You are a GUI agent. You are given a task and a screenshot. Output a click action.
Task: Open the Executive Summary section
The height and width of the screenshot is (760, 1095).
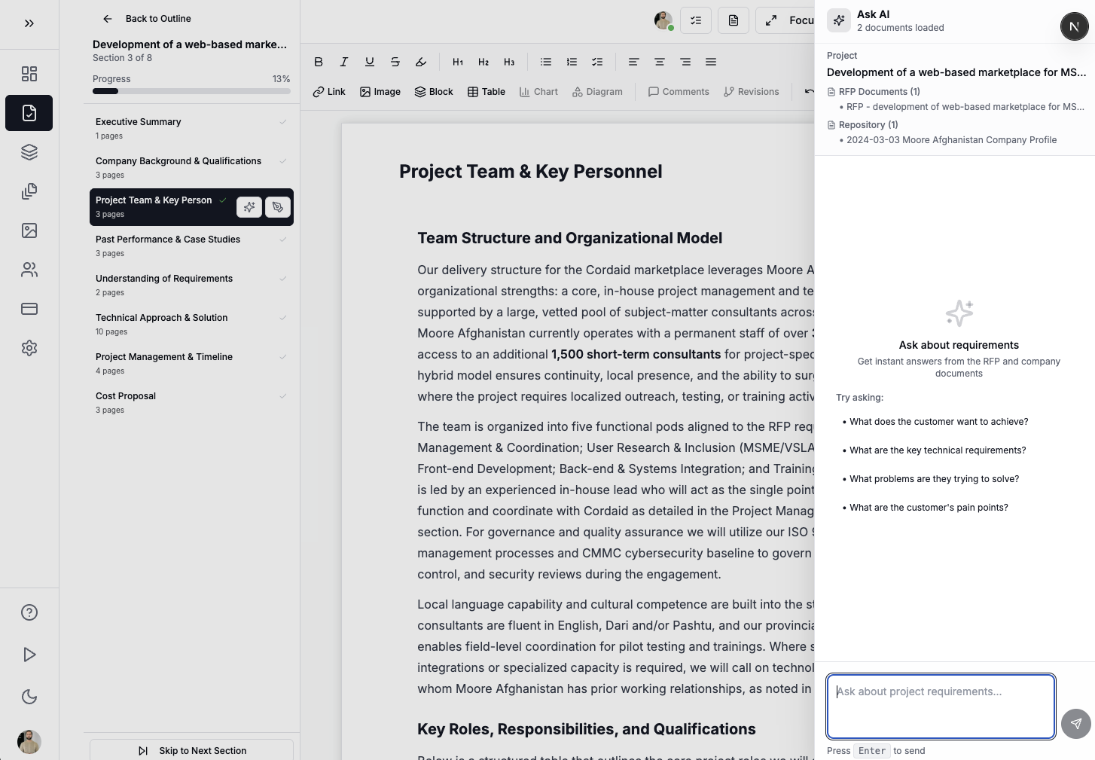coord(191,129)
